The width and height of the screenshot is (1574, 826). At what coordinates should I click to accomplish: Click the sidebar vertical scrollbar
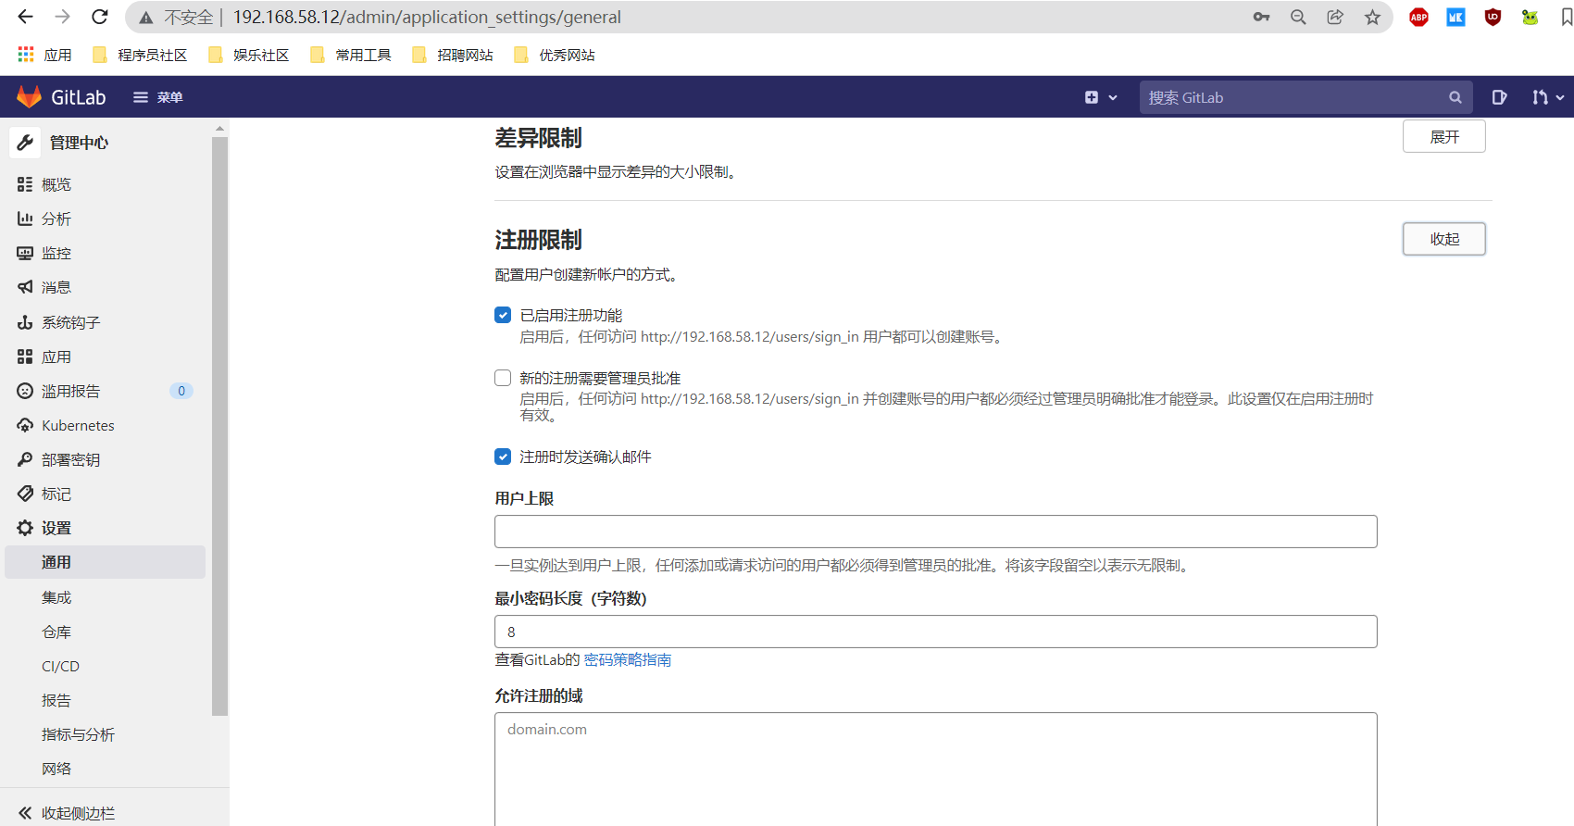219,426
